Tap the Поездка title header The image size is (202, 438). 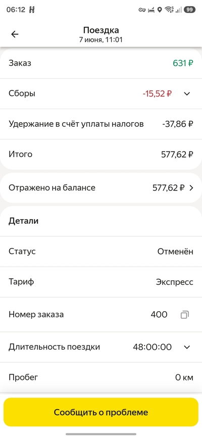pos(101,30)
